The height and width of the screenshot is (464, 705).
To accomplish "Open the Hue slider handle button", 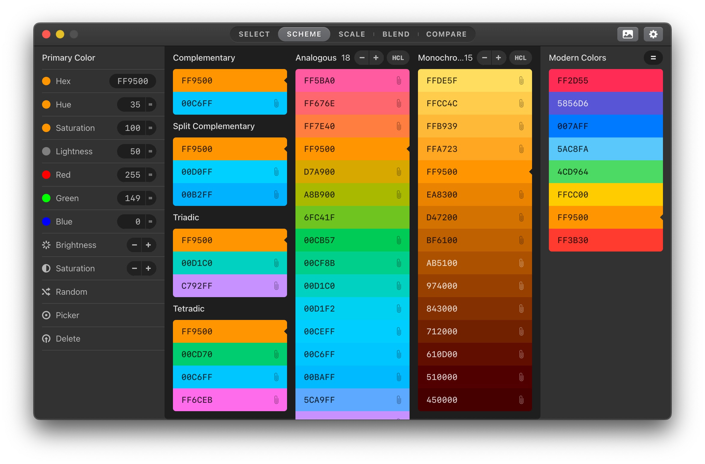I will coord(150,104).
